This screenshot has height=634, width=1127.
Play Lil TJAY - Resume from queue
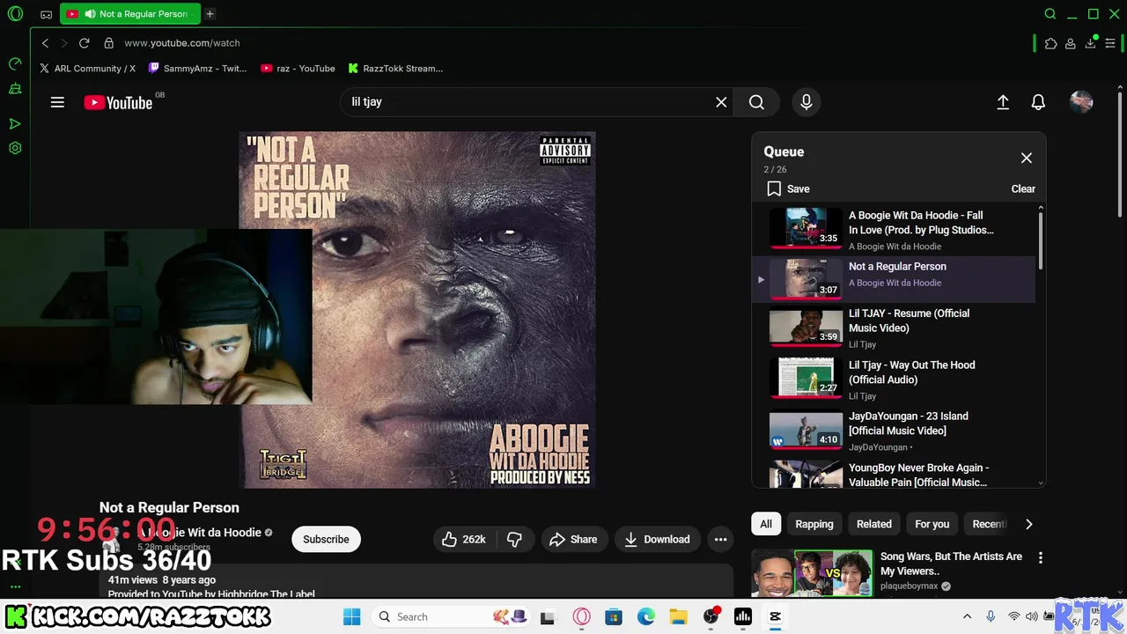click(894, 328)
